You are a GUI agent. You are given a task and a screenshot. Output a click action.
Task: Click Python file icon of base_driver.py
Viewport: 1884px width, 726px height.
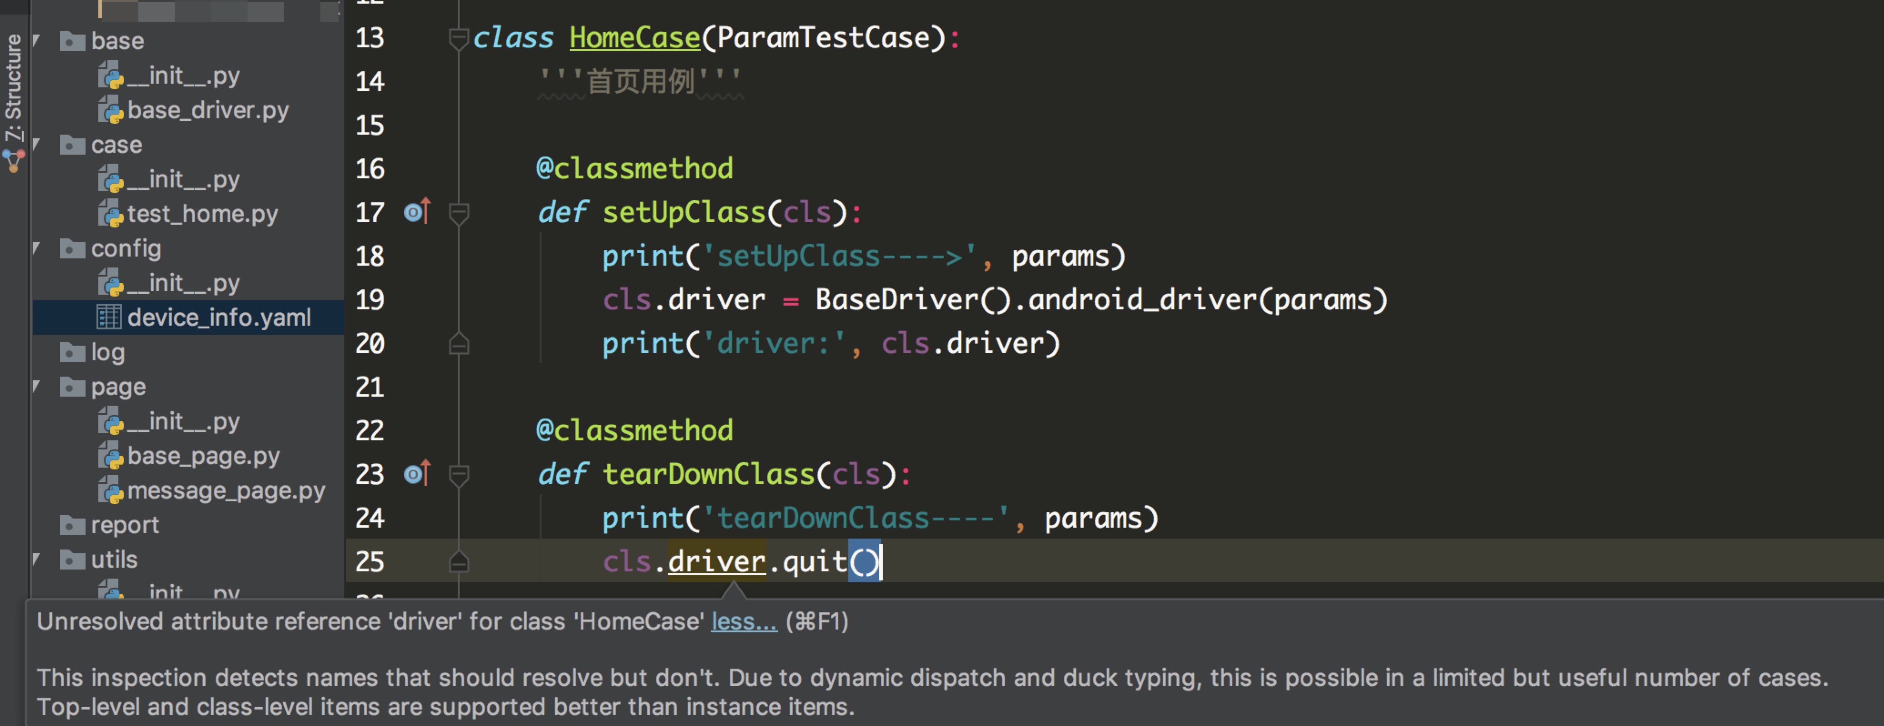tap(111, 111)
